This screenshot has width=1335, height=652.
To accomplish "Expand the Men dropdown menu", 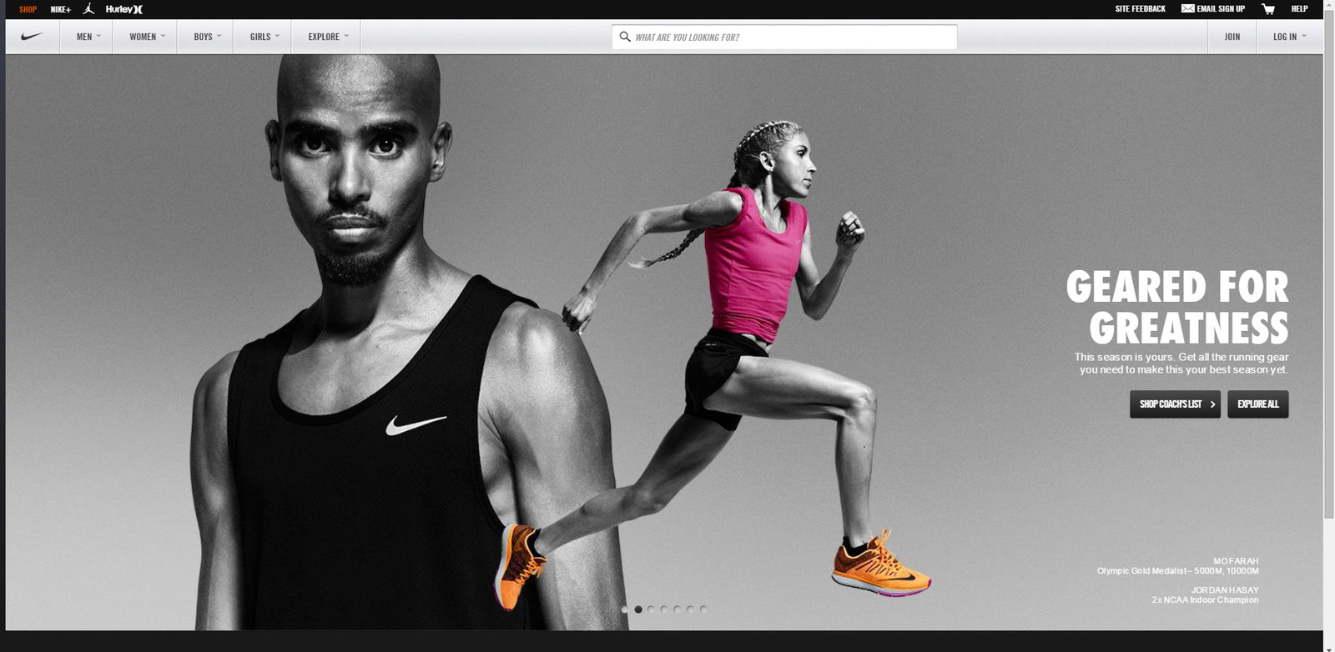I will pos(87,37).
